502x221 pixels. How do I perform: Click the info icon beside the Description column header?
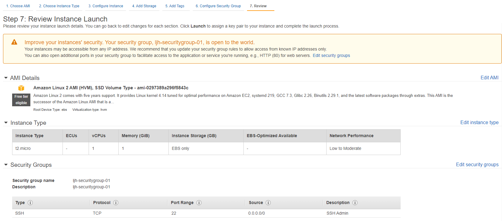(x=355, y=203)
